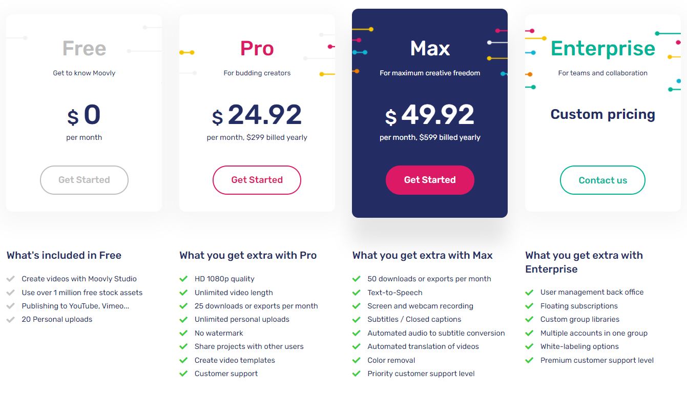Select the Max plan title heading

click(x=430, y=48)
